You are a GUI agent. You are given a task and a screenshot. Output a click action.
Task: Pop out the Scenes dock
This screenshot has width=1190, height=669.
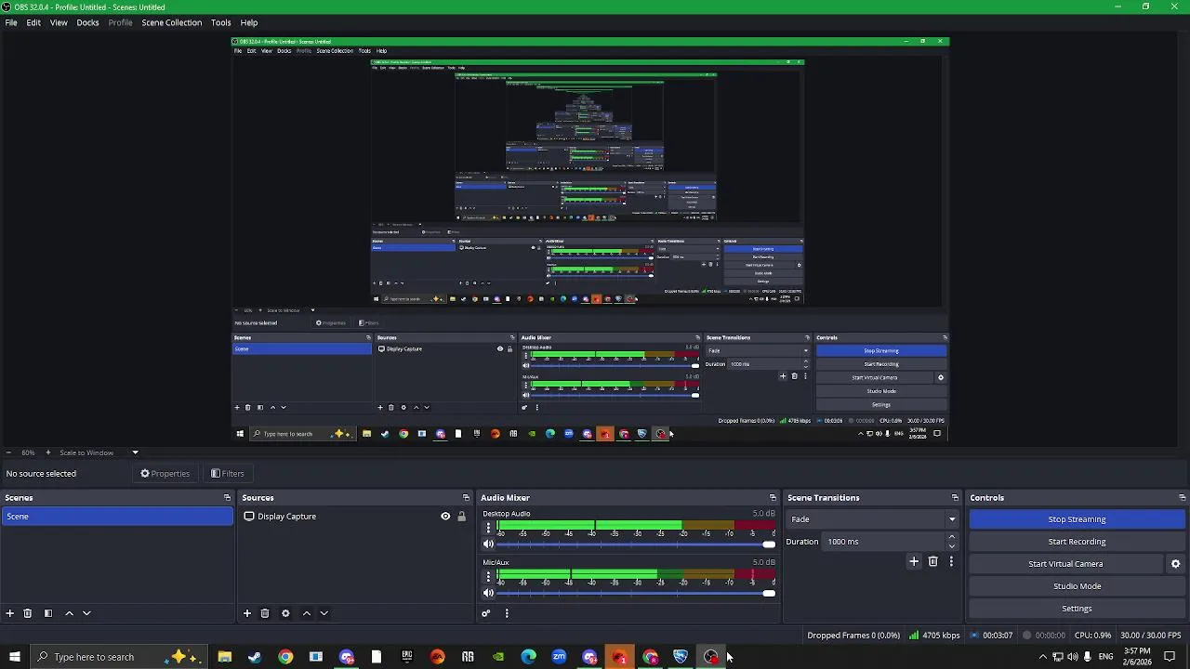(227, 498)
